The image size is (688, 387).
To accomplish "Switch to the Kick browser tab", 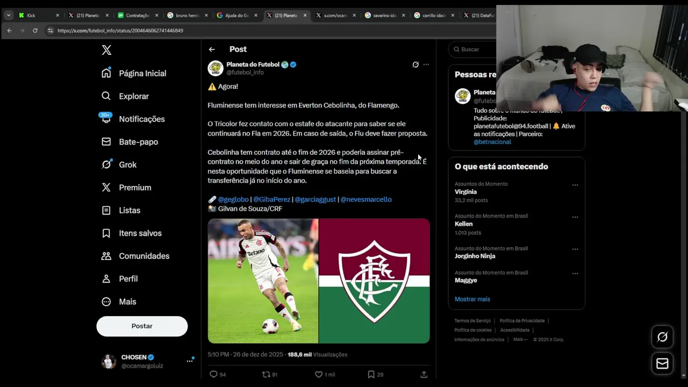I will (38, 15).
